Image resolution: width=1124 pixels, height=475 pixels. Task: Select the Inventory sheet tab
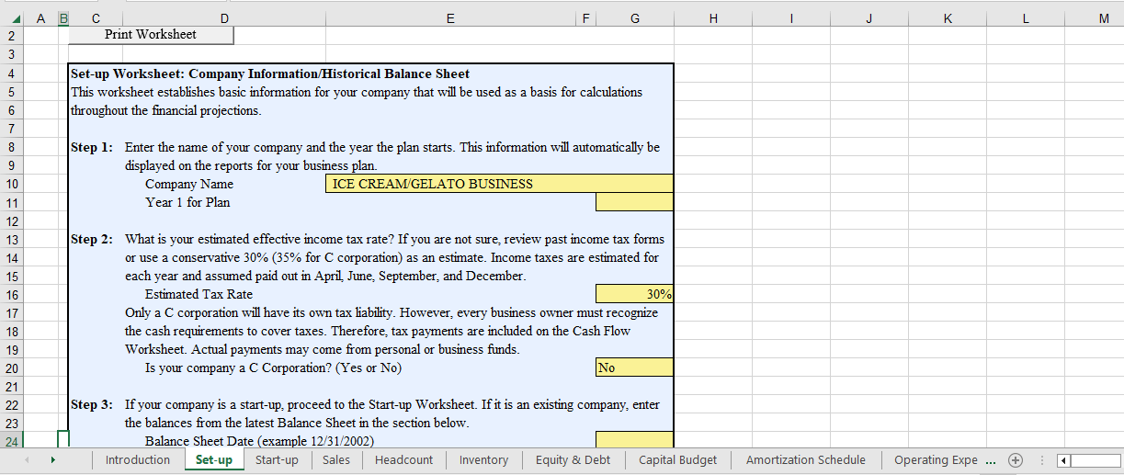click(x=483, y=460)
